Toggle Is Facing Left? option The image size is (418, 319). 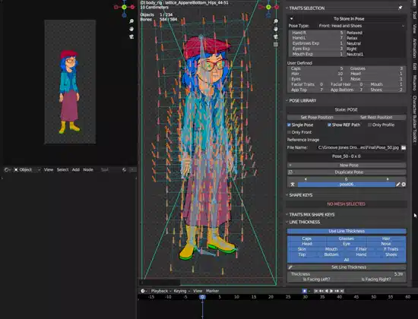(317, 280)
